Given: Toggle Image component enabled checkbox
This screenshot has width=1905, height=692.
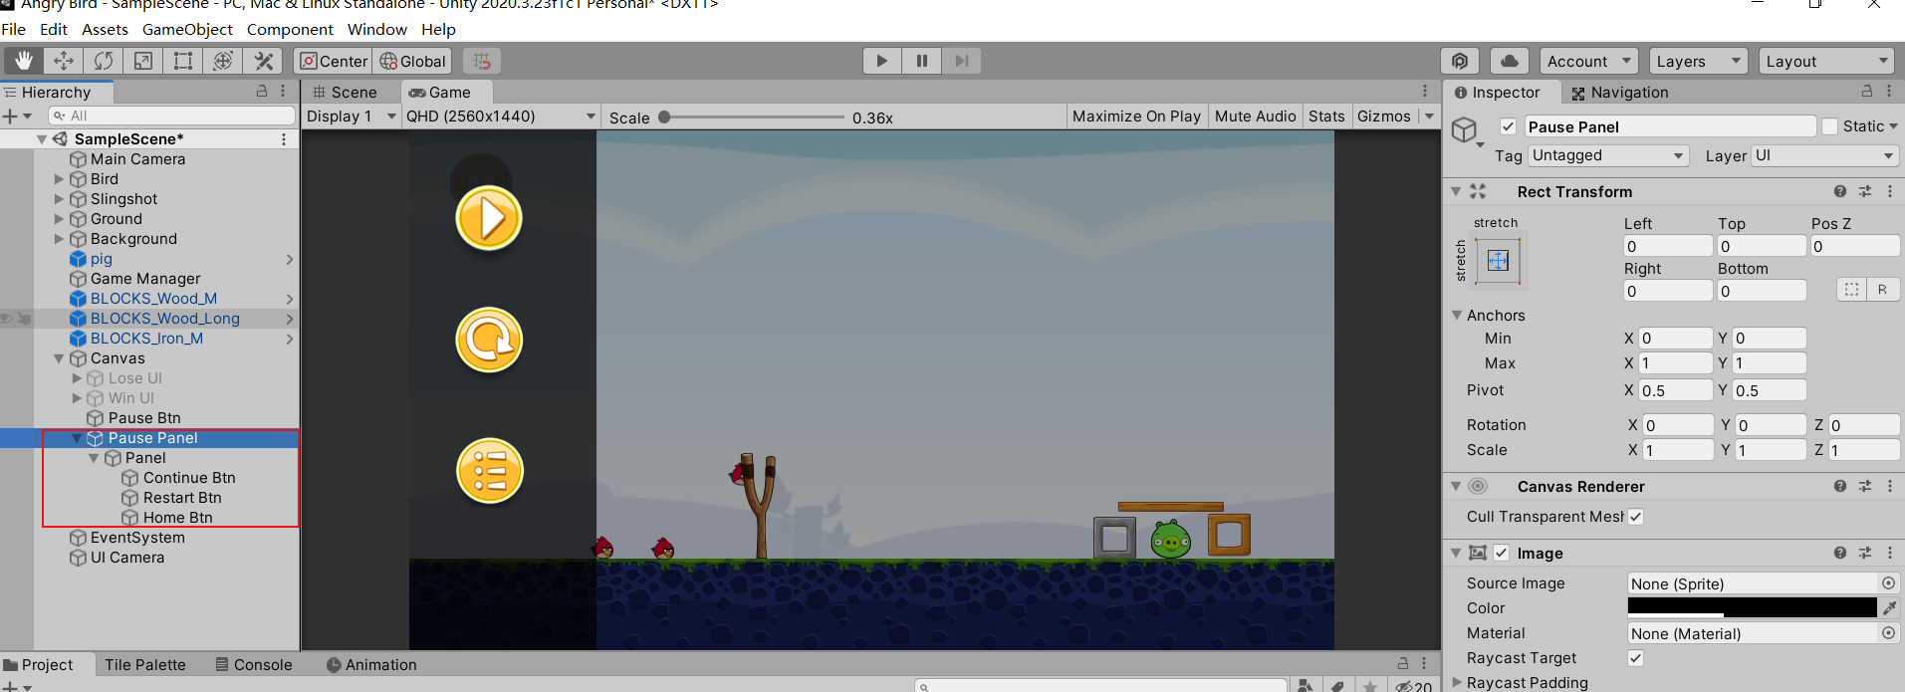Looking at the screenshot, I should coord(1501,554).
